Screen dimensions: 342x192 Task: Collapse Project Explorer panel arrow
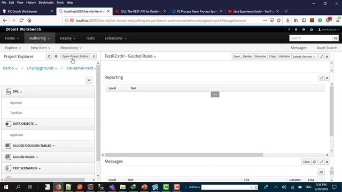[94, 57]
